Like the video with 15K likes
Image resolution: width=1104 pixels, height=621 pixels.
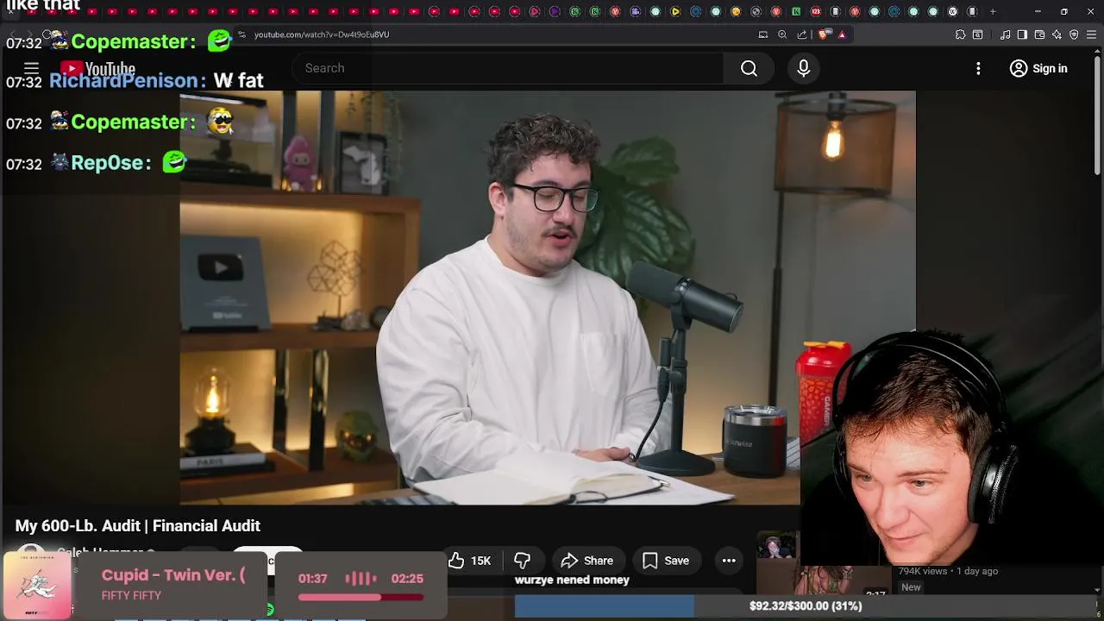(x=470, y=561)
